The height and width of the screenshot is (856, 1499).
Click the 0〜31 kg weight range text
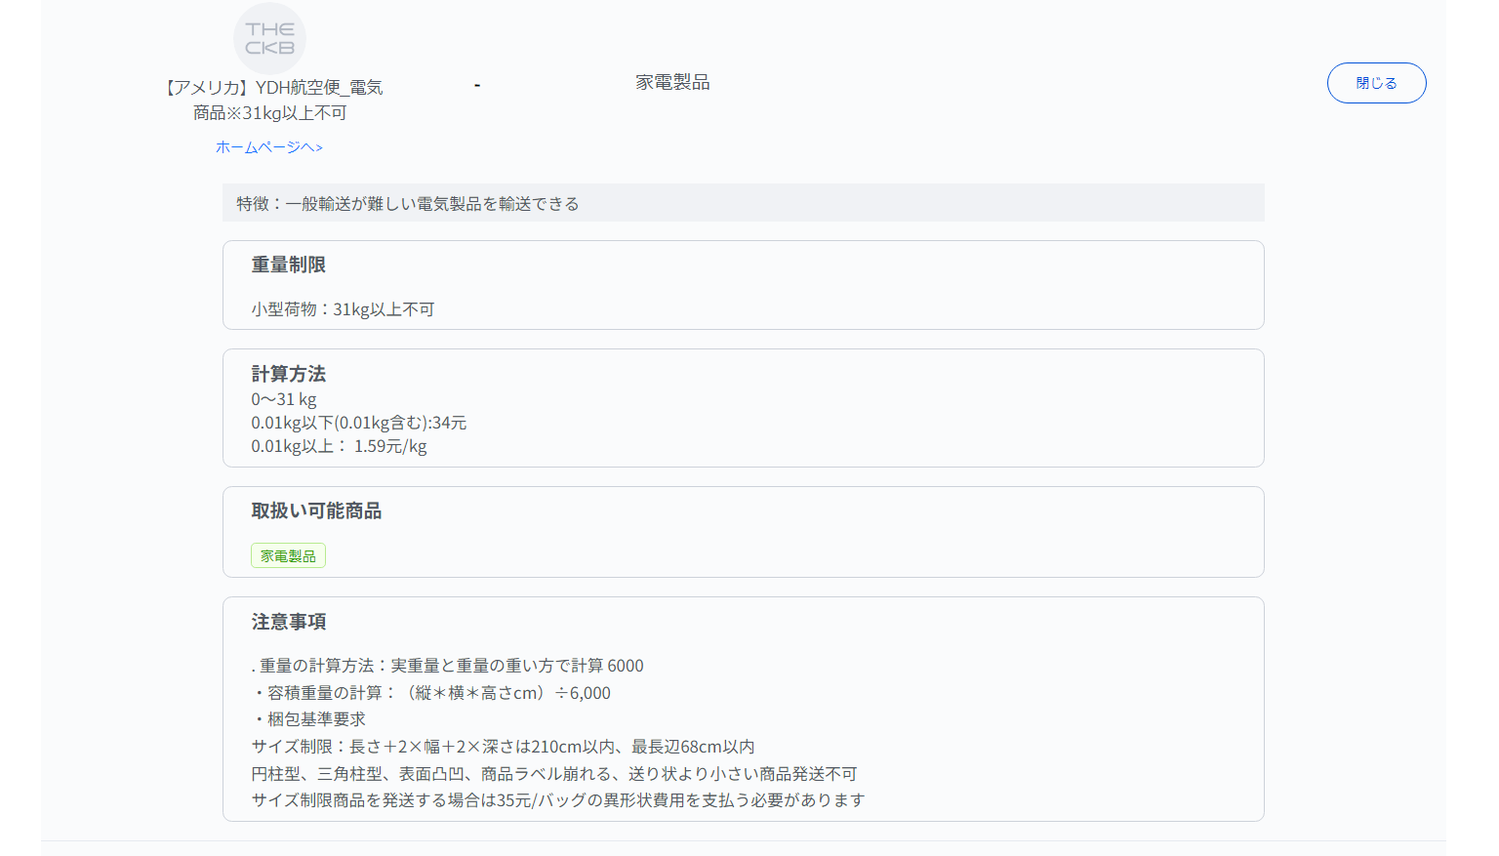click(x=284, y=399)
